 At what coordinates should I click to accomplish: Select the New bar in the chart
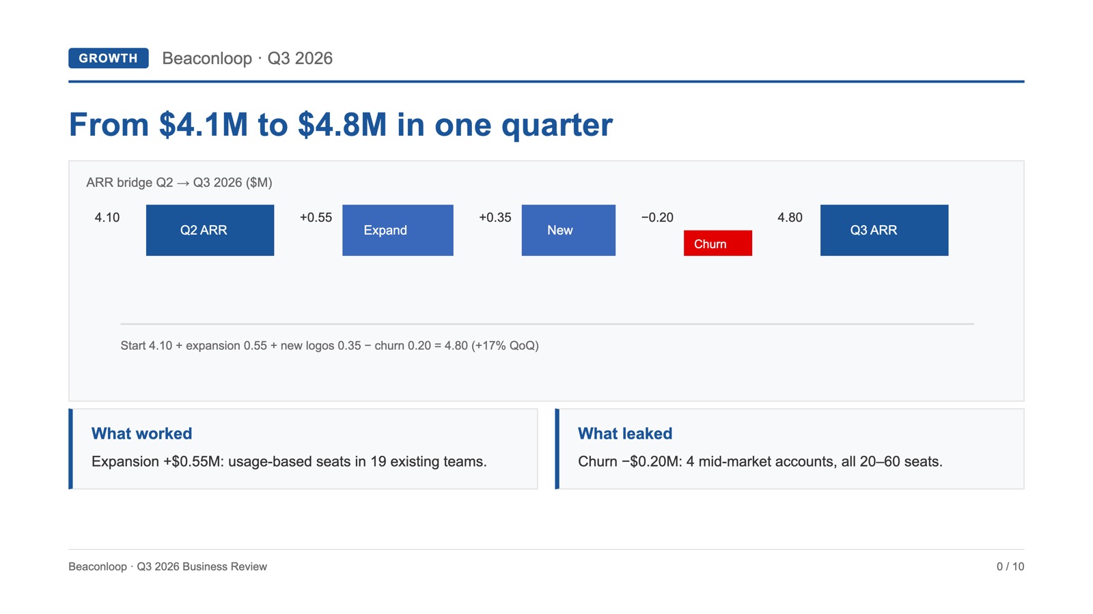(568, 230)
